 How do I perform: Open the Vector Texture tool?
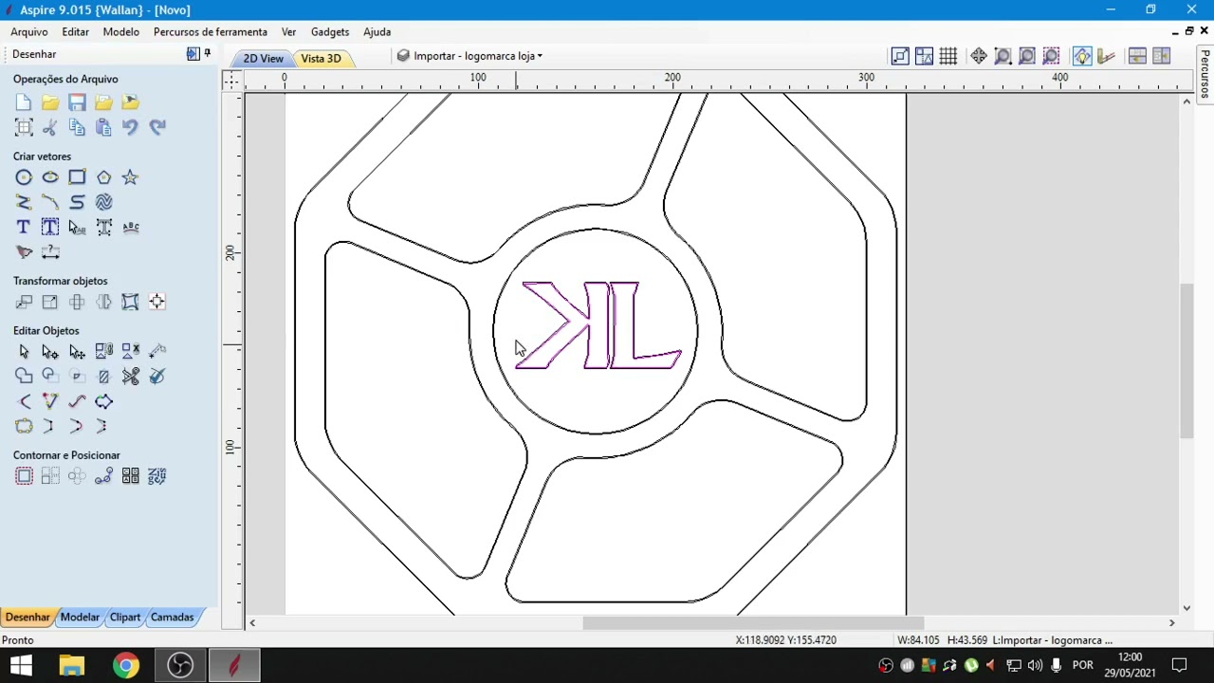tap(103, 202)
